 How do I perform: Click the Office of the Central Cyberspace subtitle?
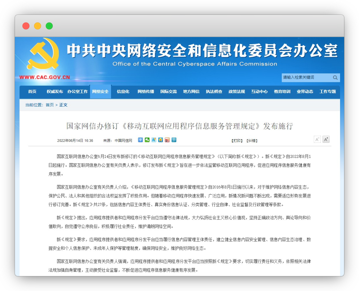[x=195, y=64]
